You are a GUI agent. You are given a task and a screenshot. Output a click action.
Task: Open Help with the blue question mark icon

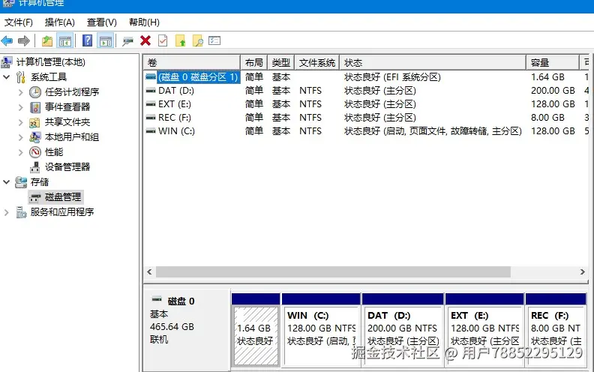point(88,40)
